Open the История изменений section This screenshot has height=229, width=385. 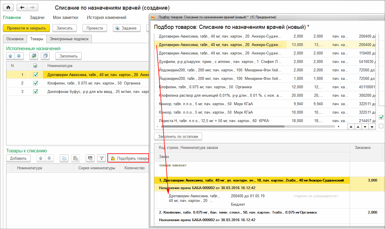[x=106, y=17]
